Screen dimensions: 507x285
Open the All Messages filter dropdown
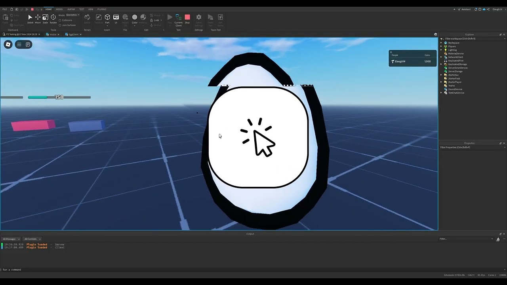(11, 239)
